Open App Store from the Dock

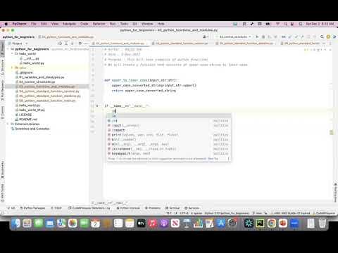[x=220, y=223]
